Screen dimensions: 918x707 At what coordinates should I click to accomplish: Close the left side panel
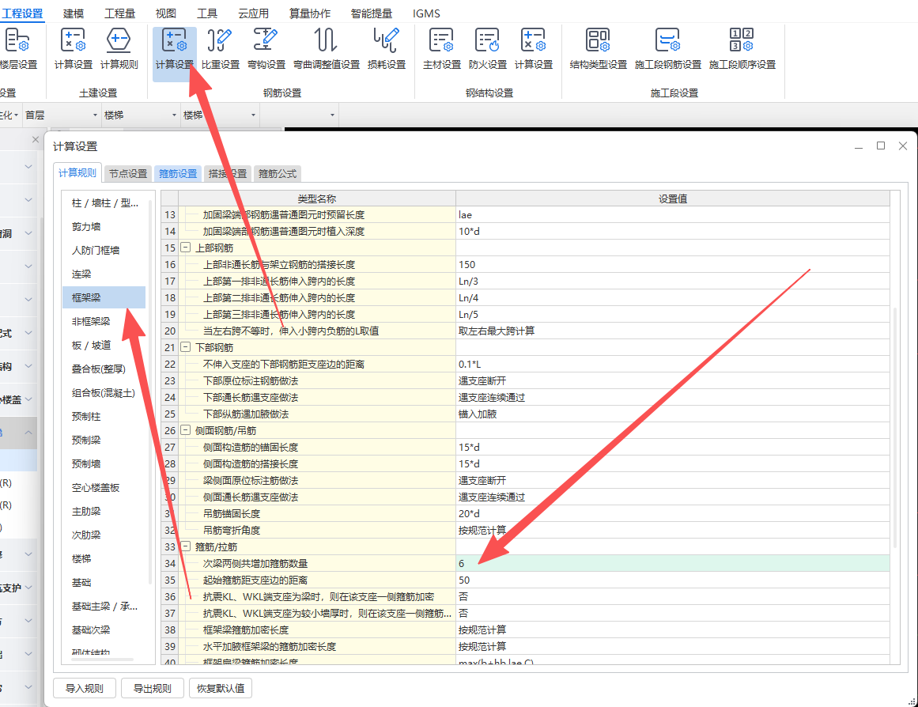[35, 139]
